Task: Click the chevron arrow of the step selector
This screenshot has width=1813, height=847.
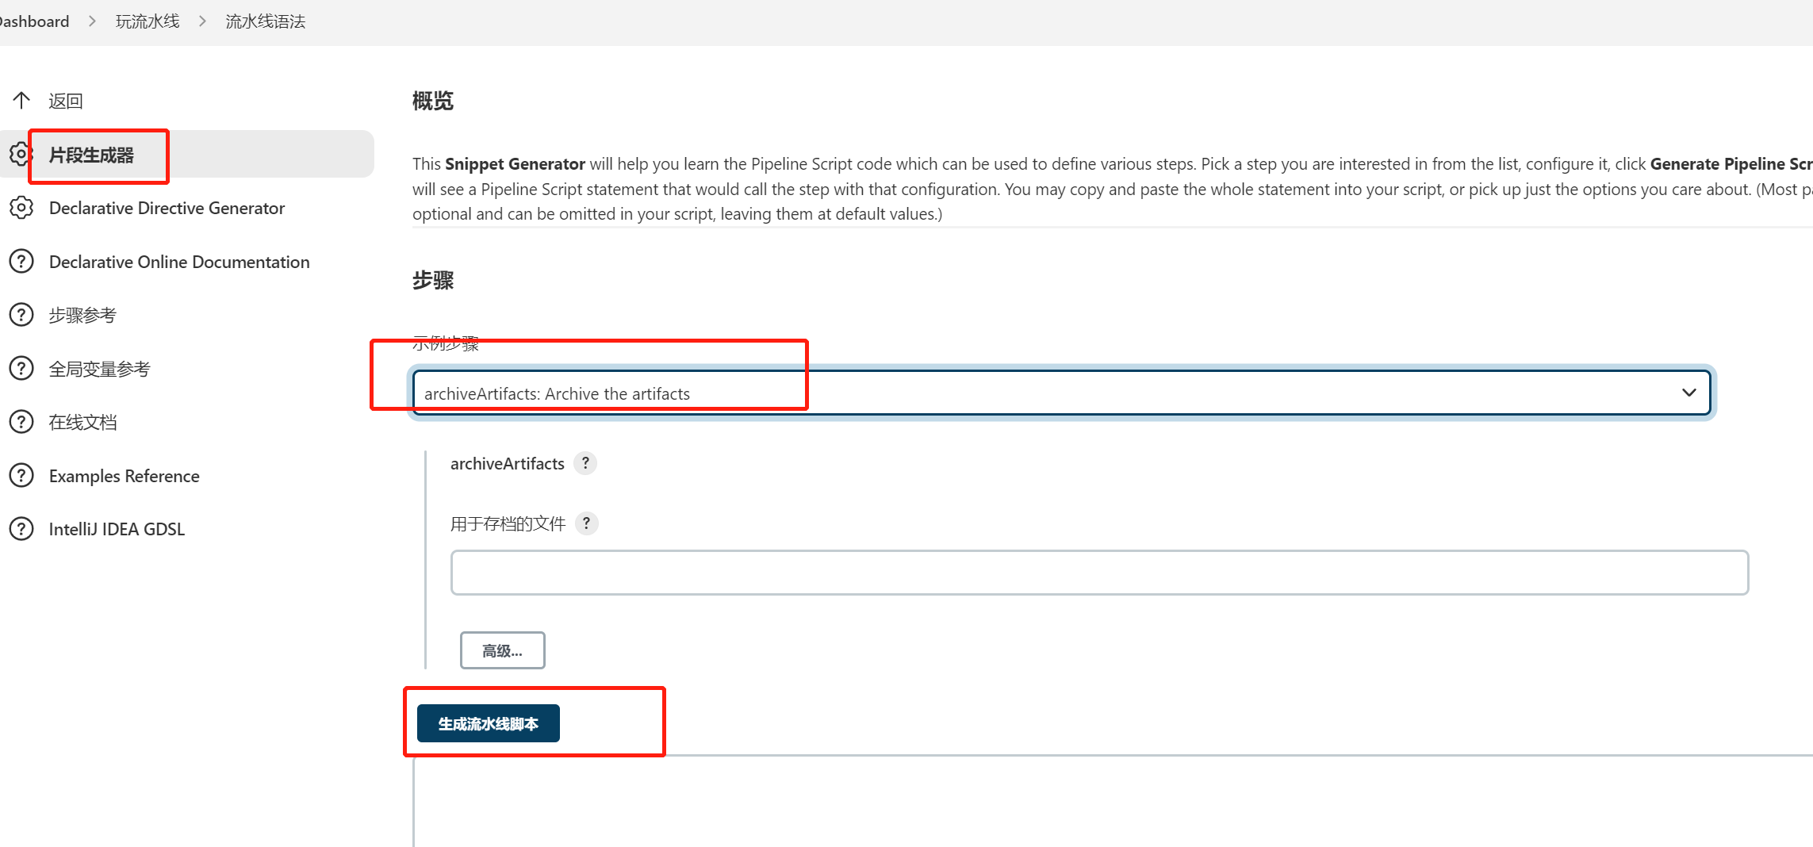Action: tap(1688, 393)
